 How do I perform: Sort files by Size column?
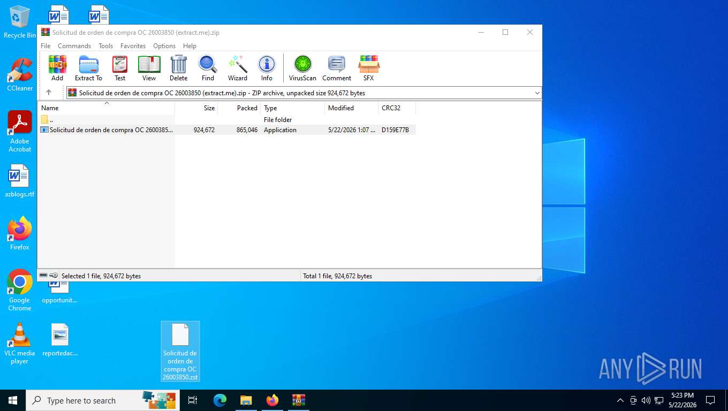(196, 108)
